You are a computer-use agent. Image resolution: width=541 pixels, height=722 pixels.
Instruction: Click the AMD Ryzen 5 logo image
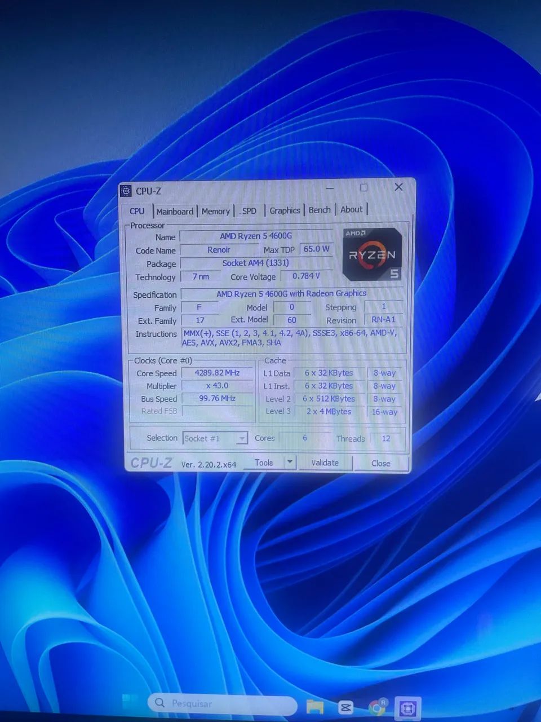373,254
